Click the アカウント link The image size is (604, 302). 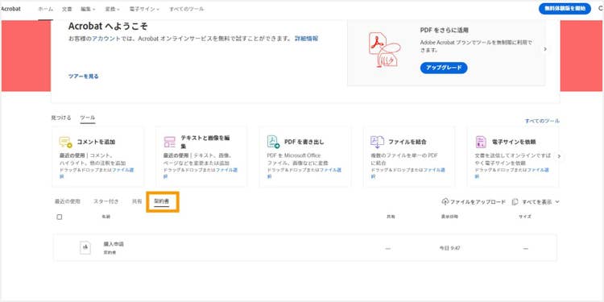click(106, 39)
